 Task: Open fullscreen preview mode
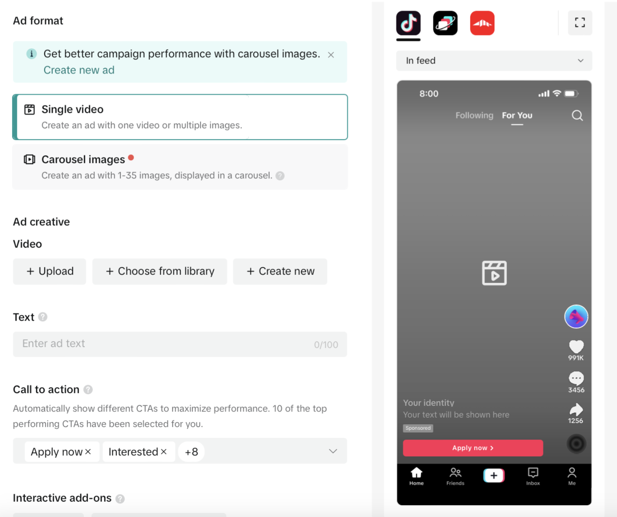[580, 23]
